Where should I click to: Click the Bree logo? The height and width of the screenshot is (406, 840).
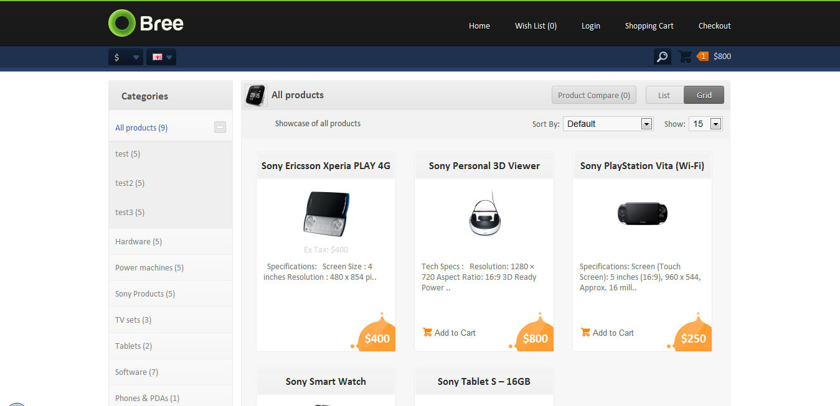[x=146, y=24]
